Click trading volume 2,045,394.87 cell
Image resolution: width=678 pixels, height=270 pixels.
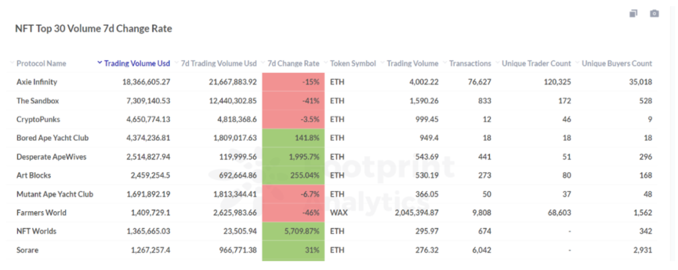click(417, 212)
